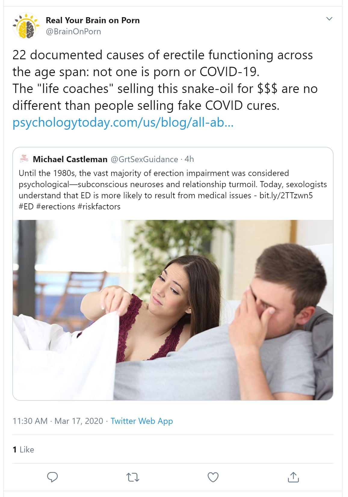Click the #ED #erections #riskfactors hashtags line
Viewport: 348px width, 497px height.
69,206
